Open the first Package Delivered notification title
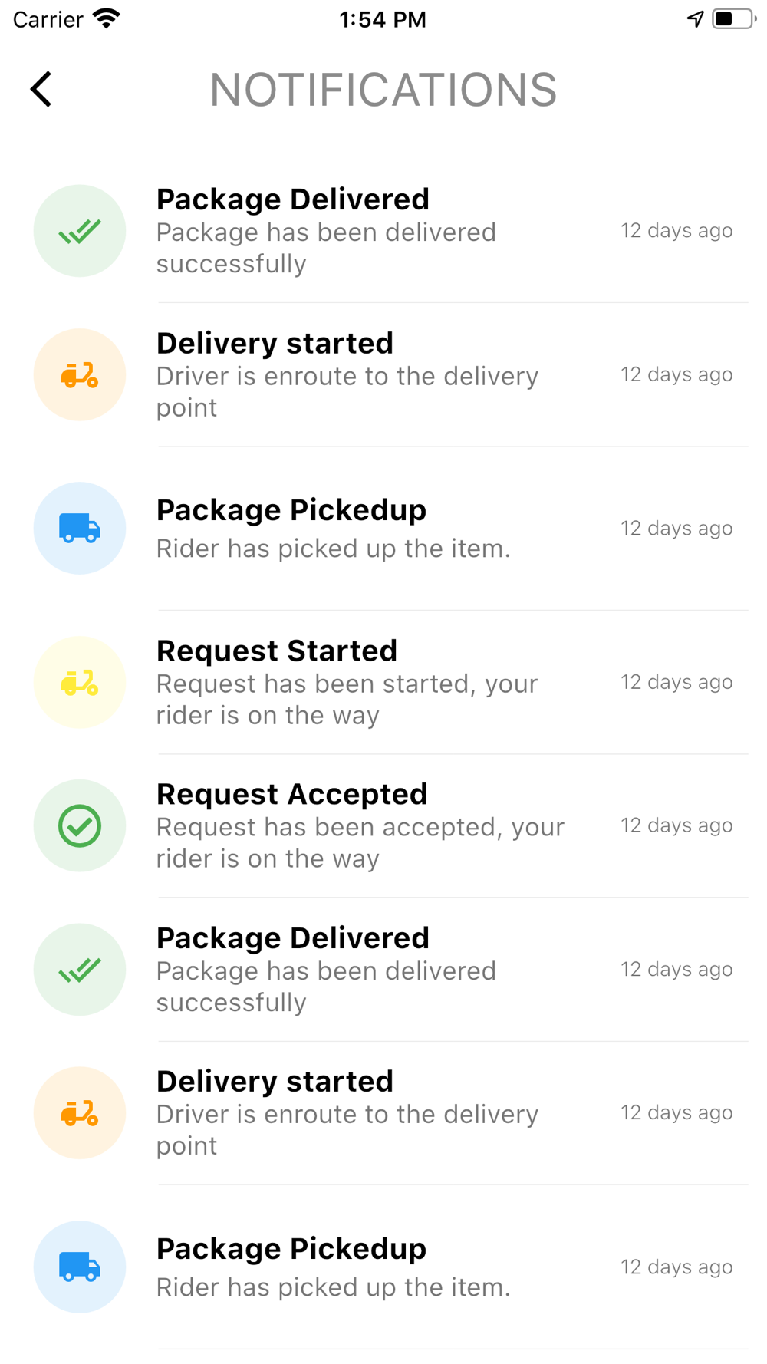Viewport: 767px width, 1364px height. (293, 199)
